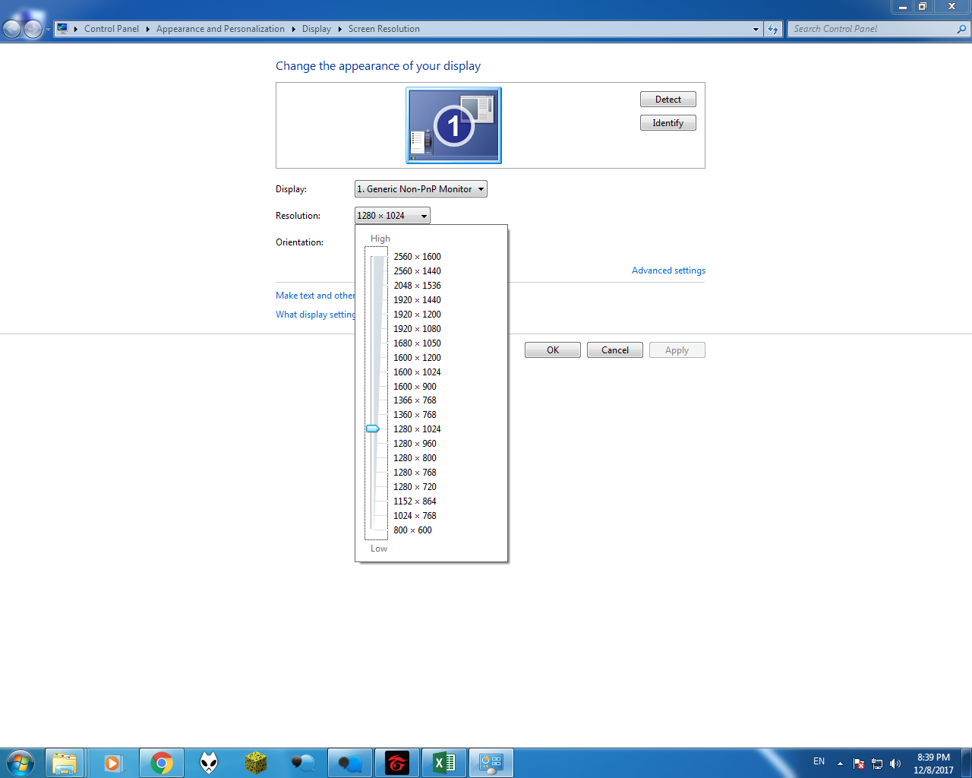Click the Identify button

point(668,123)
